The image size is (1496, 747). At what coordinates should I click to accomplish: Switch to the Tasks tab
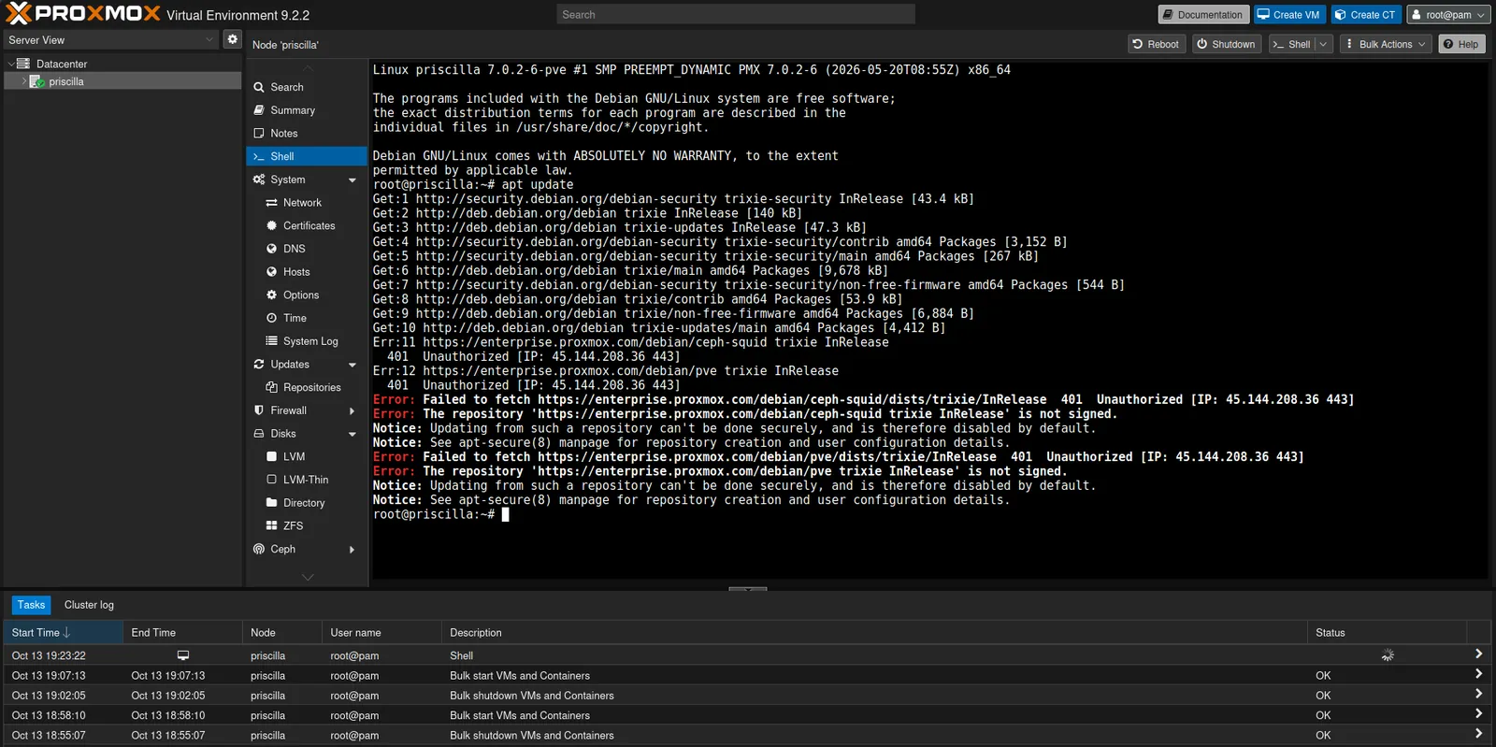click(x=31, y=605)
